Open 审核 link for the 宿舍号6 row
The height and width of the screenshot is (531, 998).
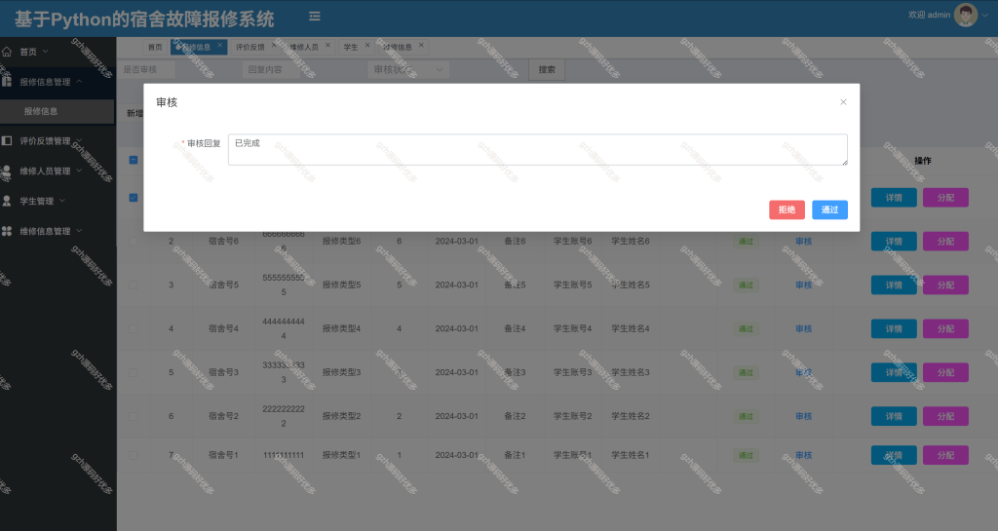tap(804, 241)
